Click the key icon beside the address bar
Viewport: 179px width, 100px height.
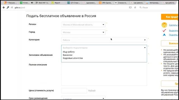[8, 7]
